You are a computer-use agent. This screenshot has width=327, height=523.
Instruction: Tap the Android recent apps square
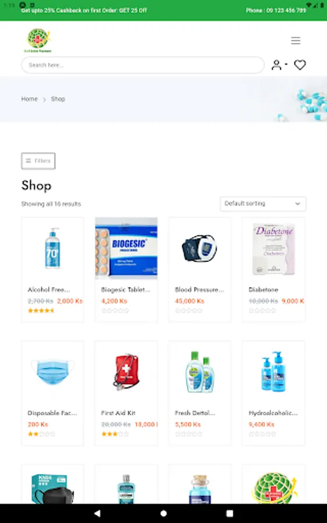[229, 513]
